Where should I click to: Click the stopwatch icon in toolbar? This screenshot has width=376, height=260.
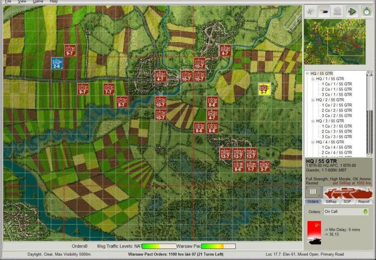(x=366, y=12)
